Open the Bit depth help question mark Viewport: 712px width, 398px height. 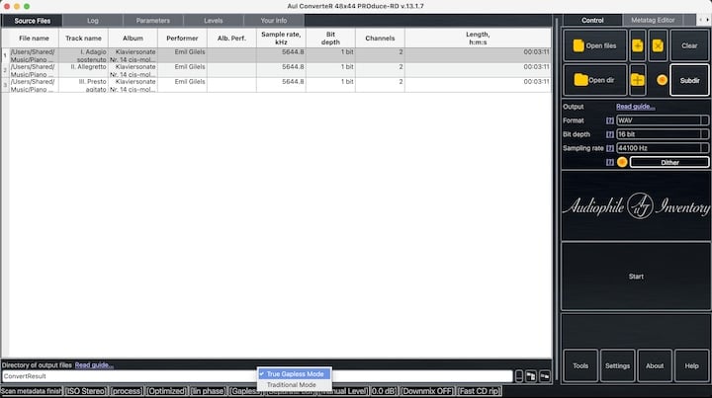coord(610,134)
